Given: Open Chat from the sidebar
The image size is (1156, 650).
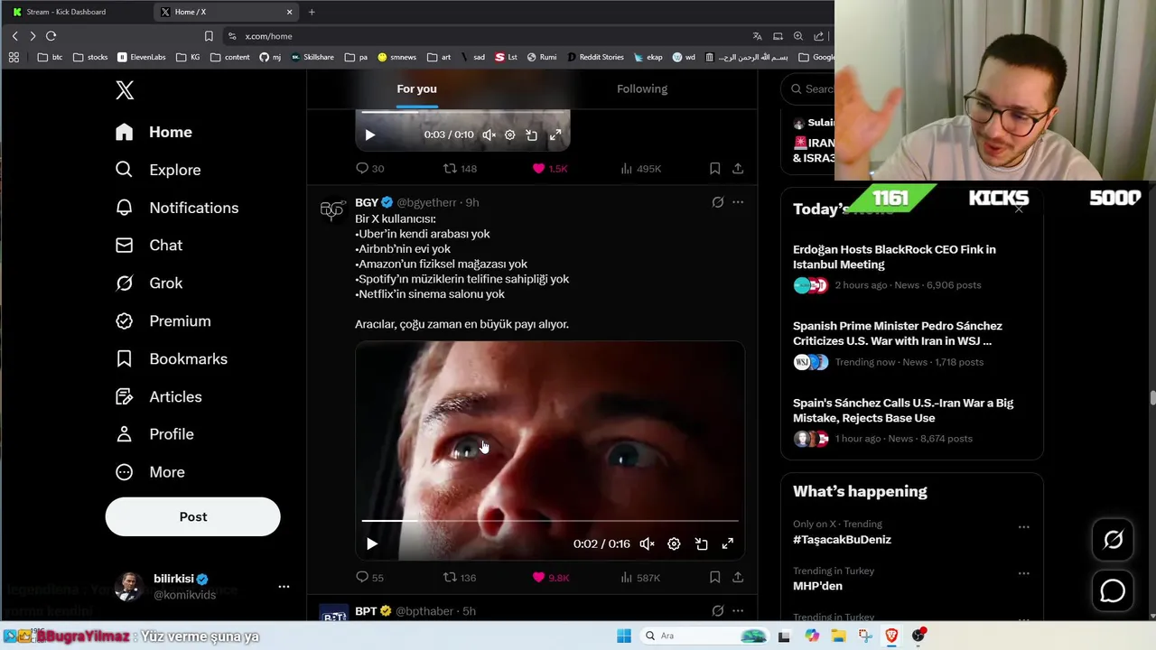Looking at the screenshot, I should click(149, 246).
